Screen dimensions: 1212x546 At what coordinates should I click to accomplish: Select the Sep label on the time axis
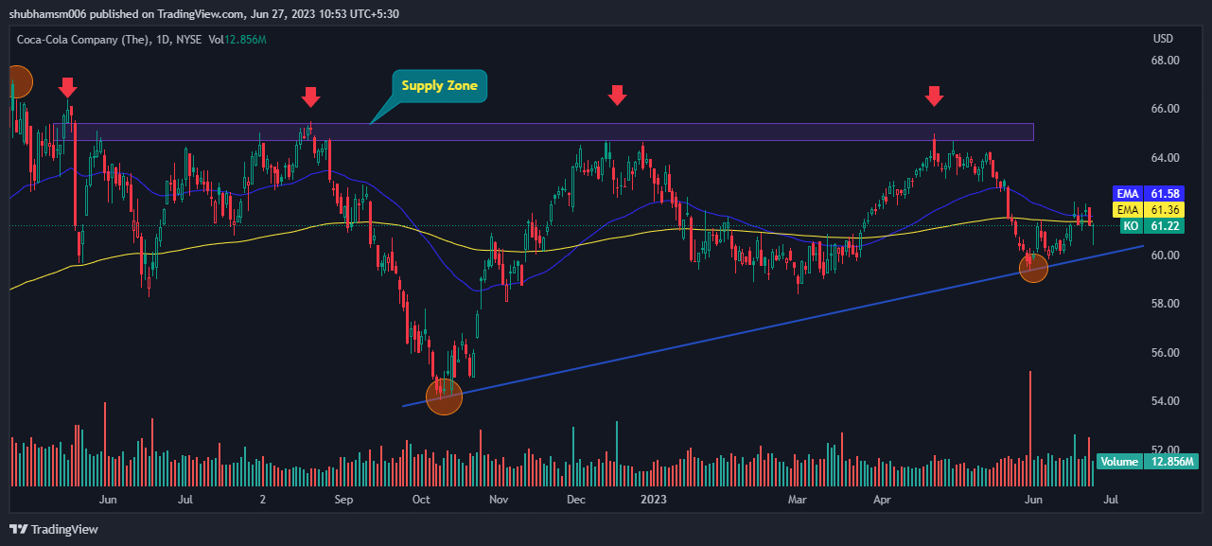tap(343, 499)
